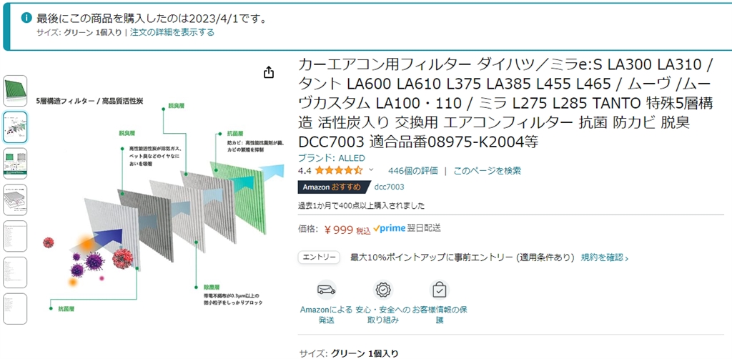732x359 pixels.
Task: Select the sixth thumbnail text page
Action: tap(16, 272)
